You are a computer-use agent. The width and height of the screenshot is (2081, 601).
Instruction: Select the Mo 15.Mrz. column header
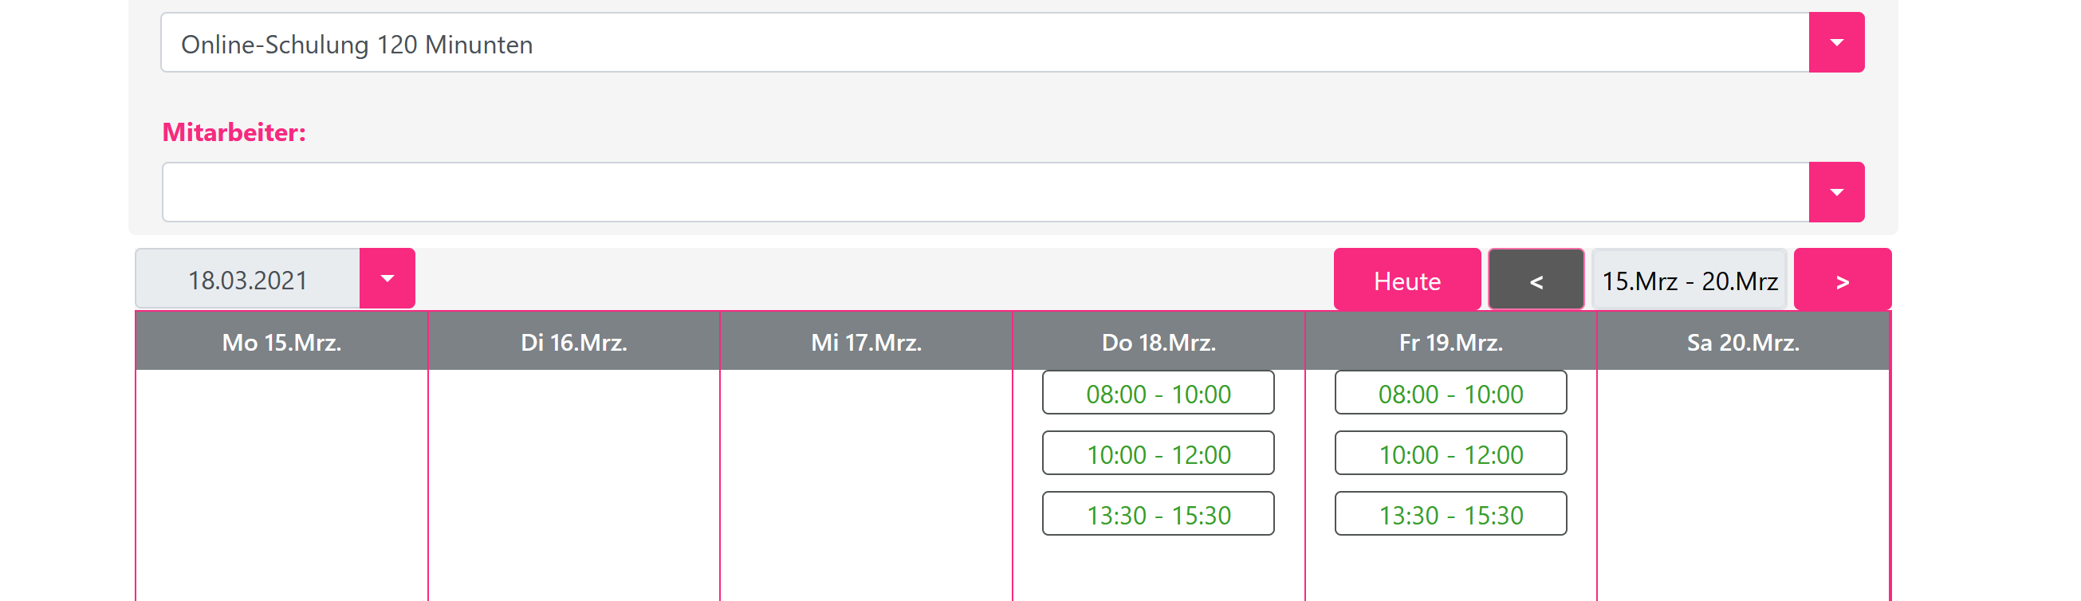[281, 342]
